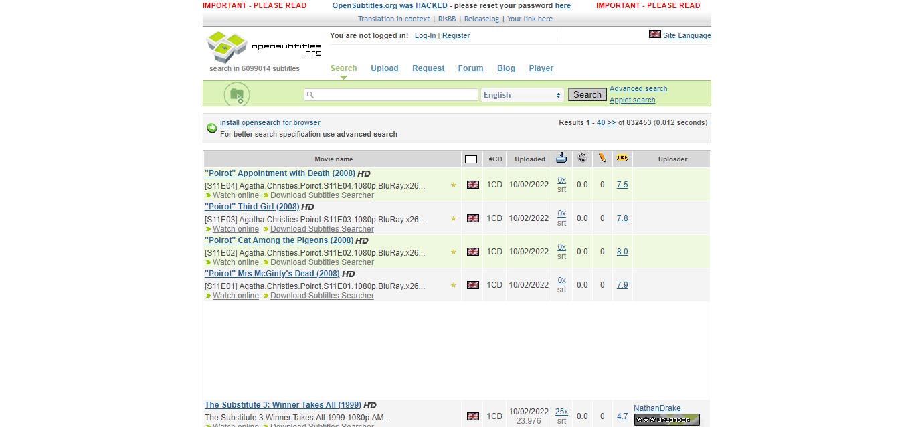Sort by downloads column icon
This screenshot has width=914, height=427.
(x=561, y=158)
